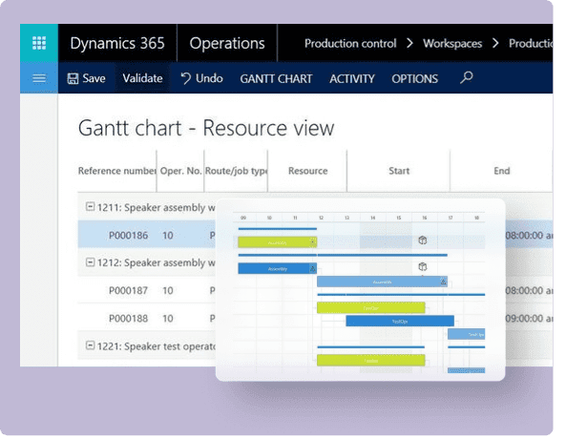Click Production control breadcrumb
This screenshot has height=439, width=566.
tap(350, 43)
